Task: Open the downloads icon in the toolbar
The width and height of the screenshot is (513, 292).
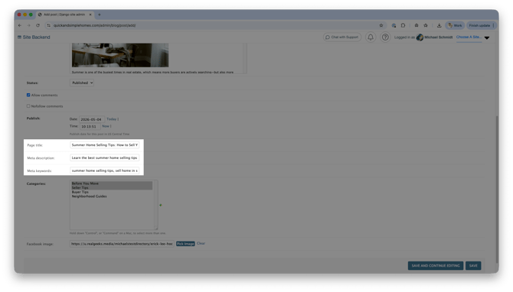Action: point(439,25)
